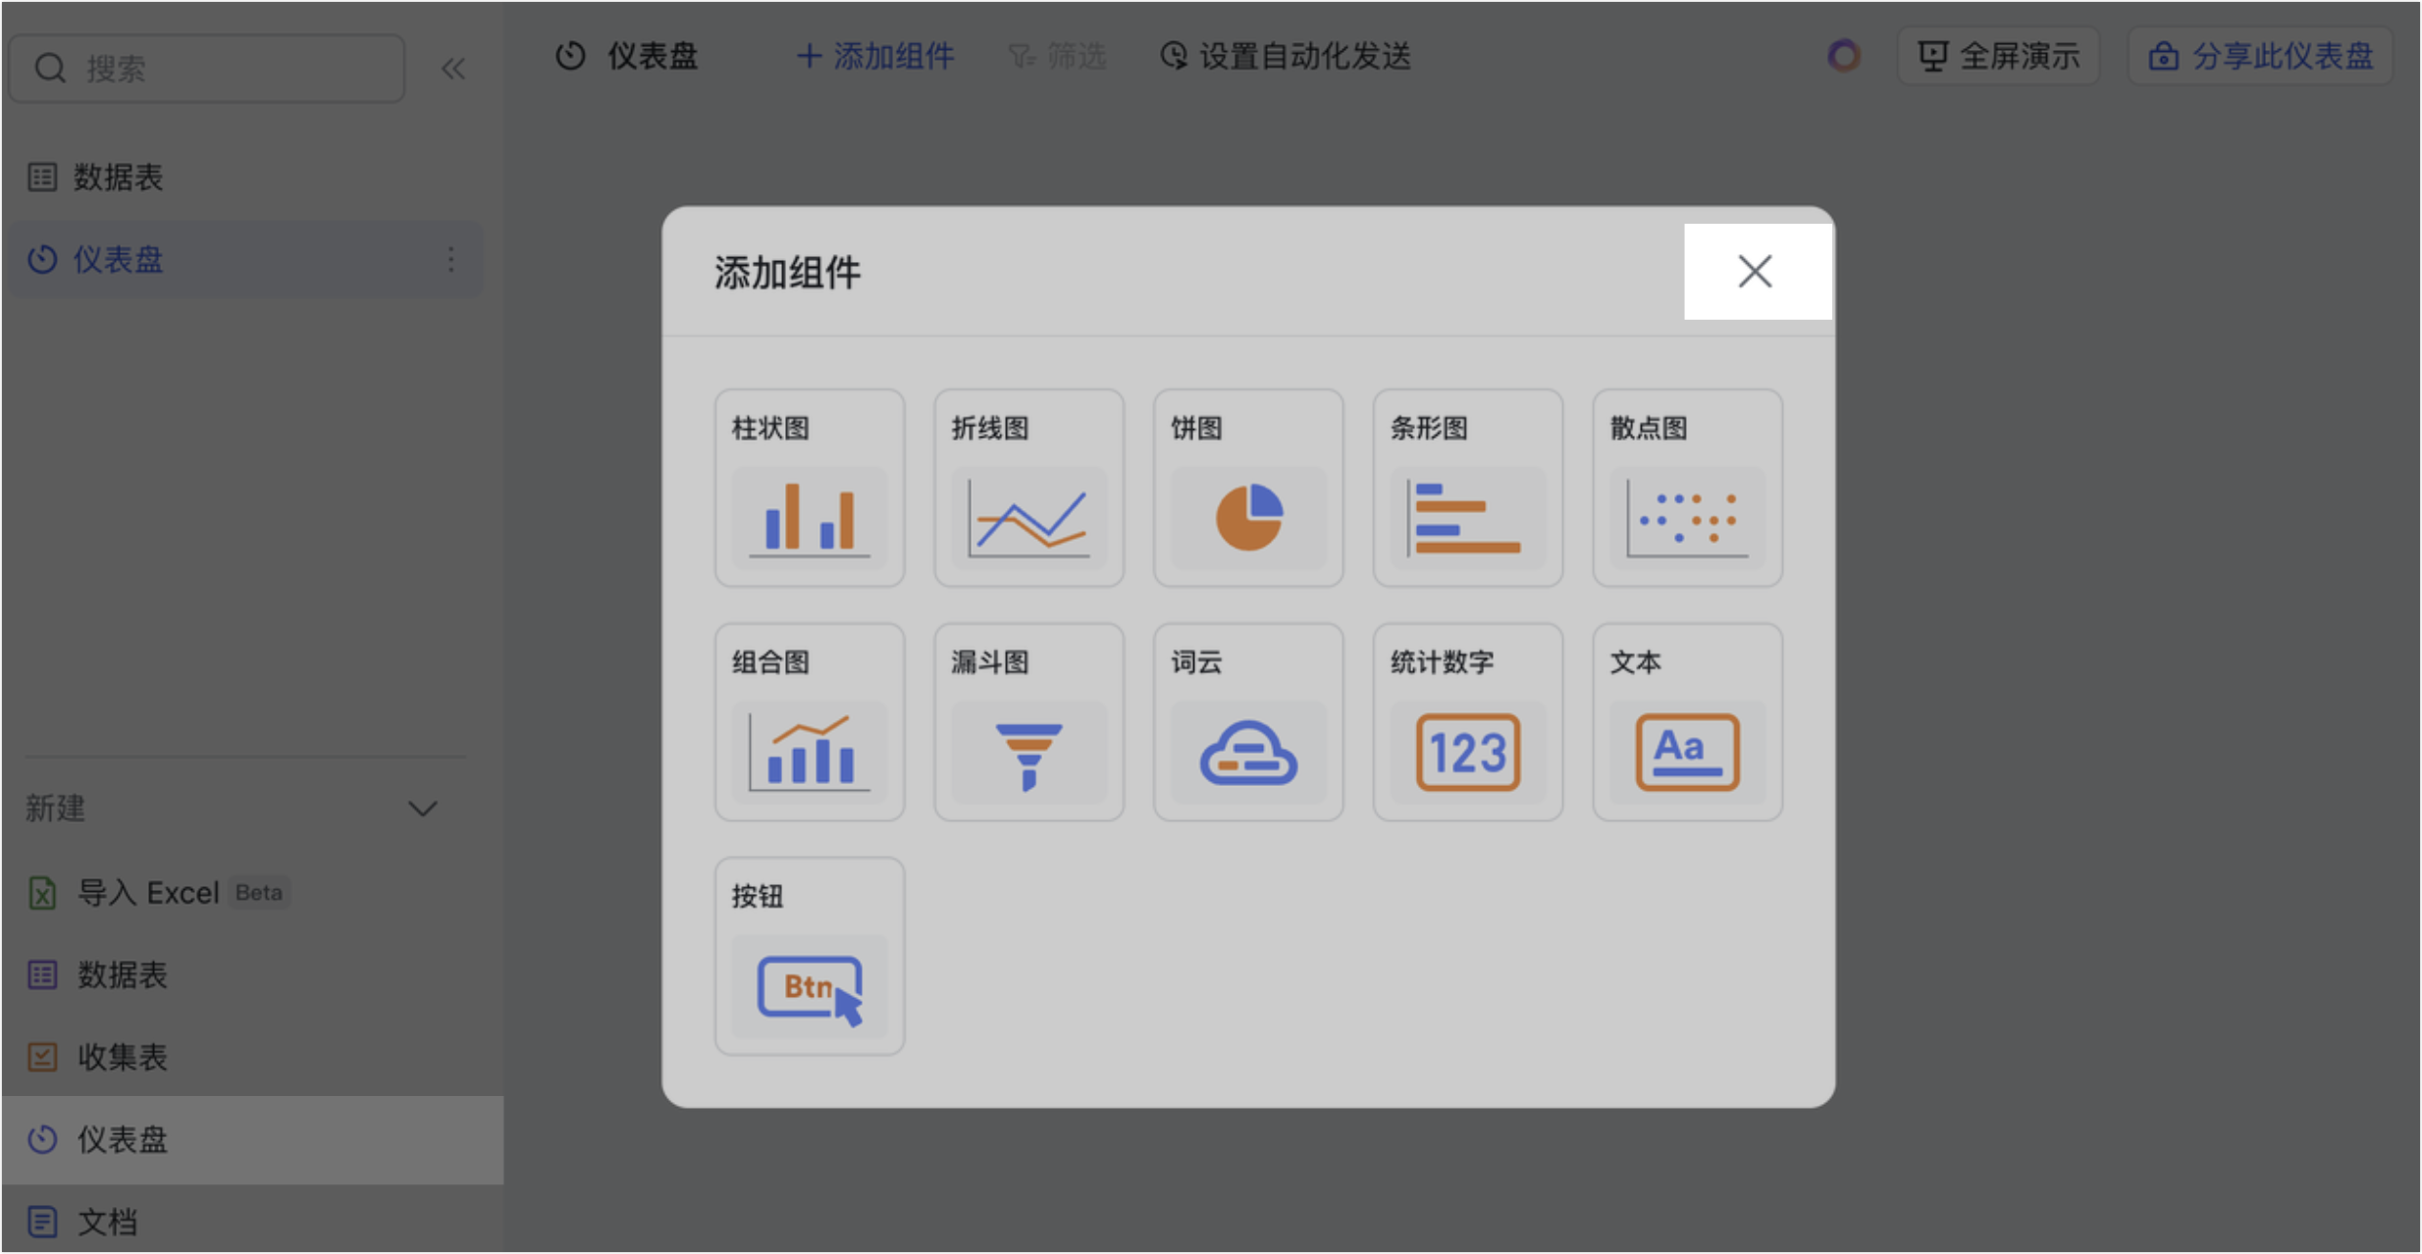This screenshot has width=2422, height=1254.
Task: Select the 散点图 scatter plot component
Action: point(1687,488)
